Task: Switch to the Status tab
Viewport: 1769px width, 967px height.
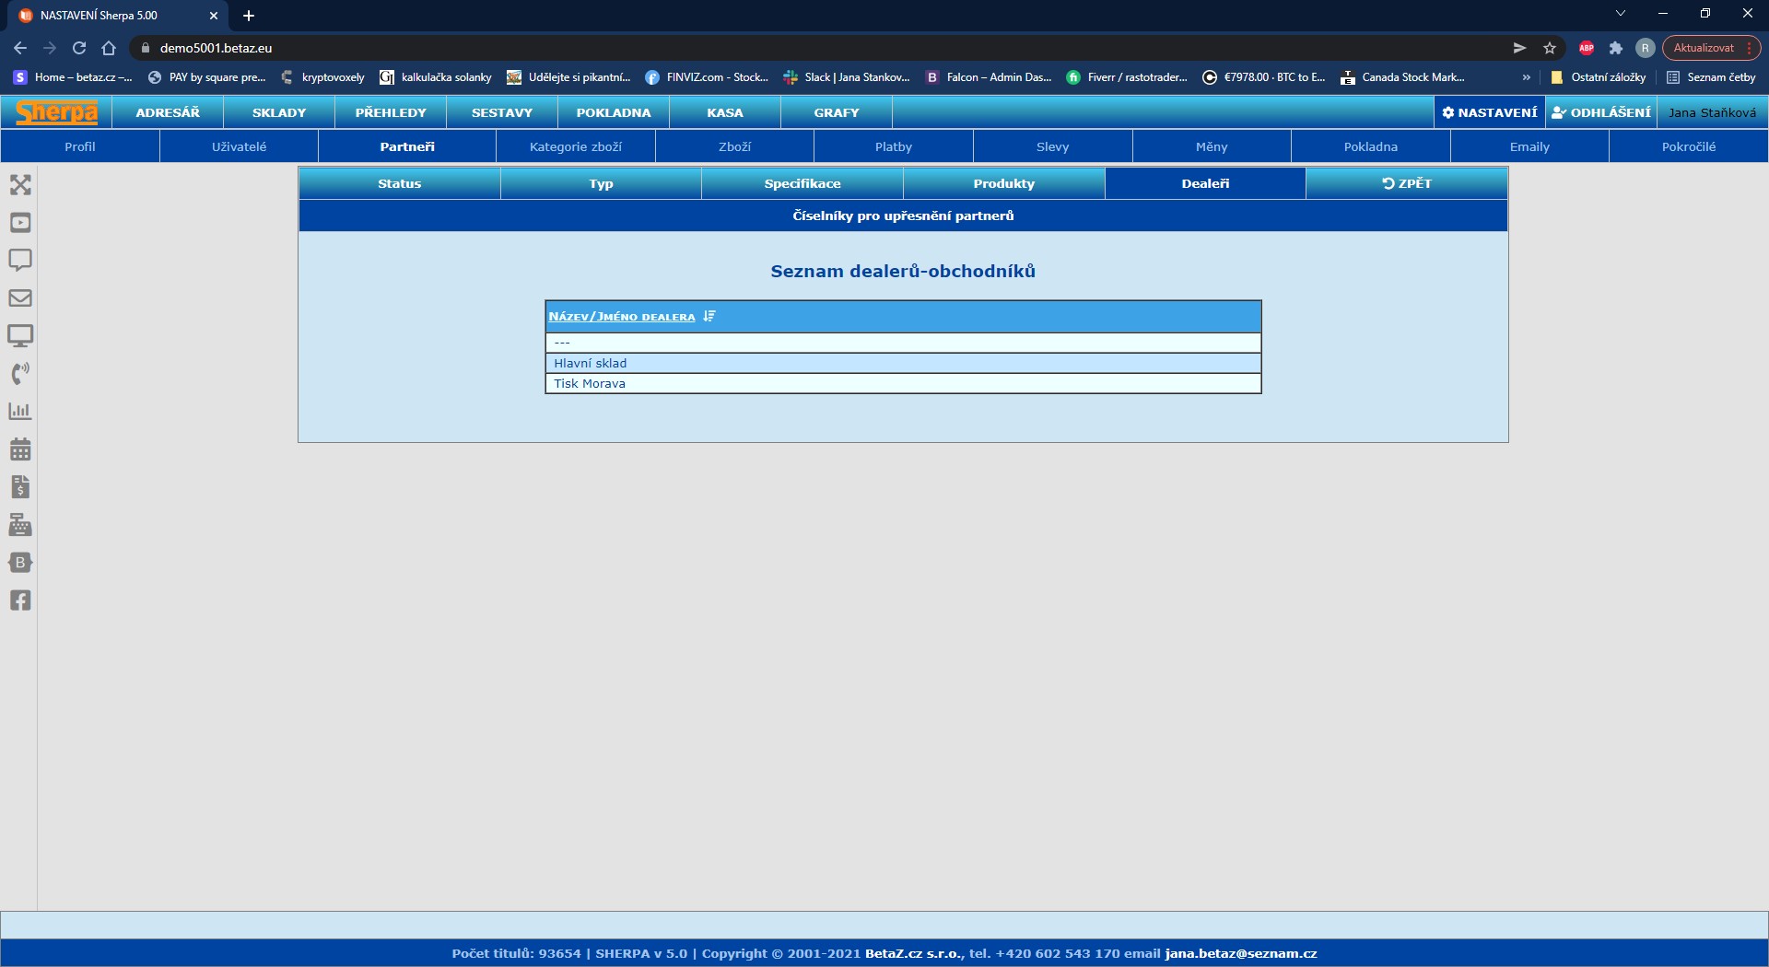Action: tap(399, 183)
